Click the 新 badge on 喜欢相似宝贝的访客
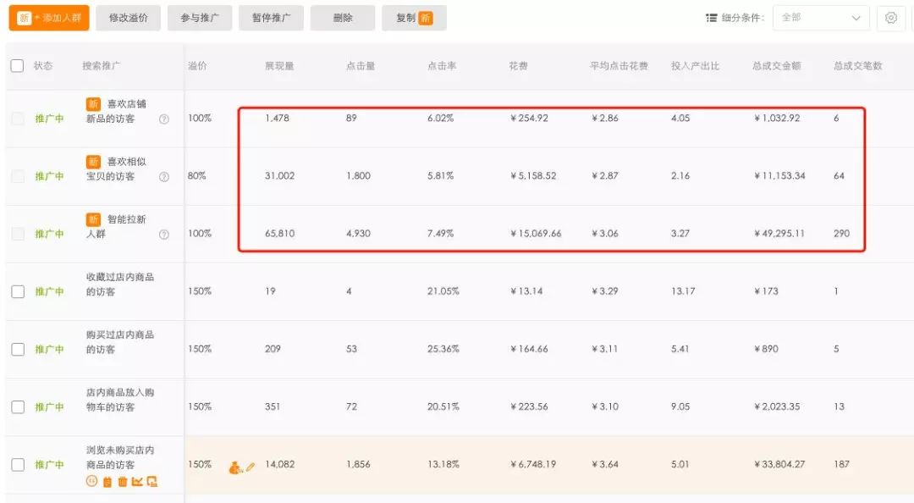This screenshot has height=503, width=914. tap(93, 162)
